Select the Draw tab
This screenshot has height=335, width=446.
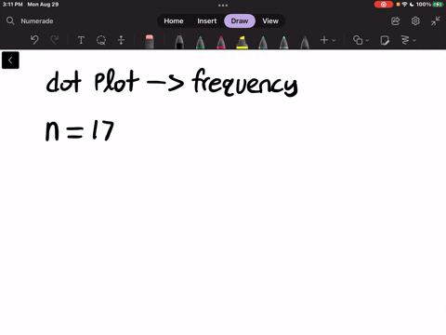coord(240,20)
